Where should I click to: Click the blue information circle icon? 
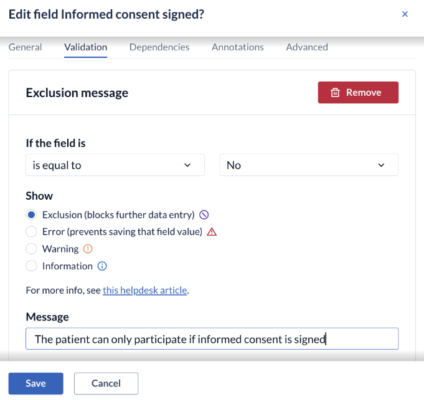(102, 266)
